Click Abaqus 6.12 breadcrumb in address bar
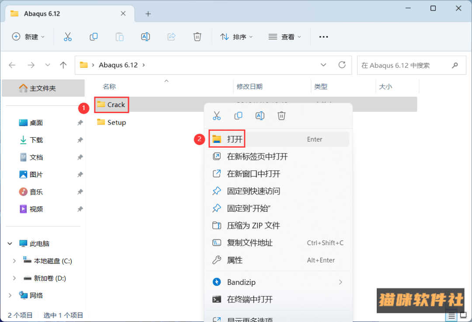 pyautogui.click(x=118, y=65)
